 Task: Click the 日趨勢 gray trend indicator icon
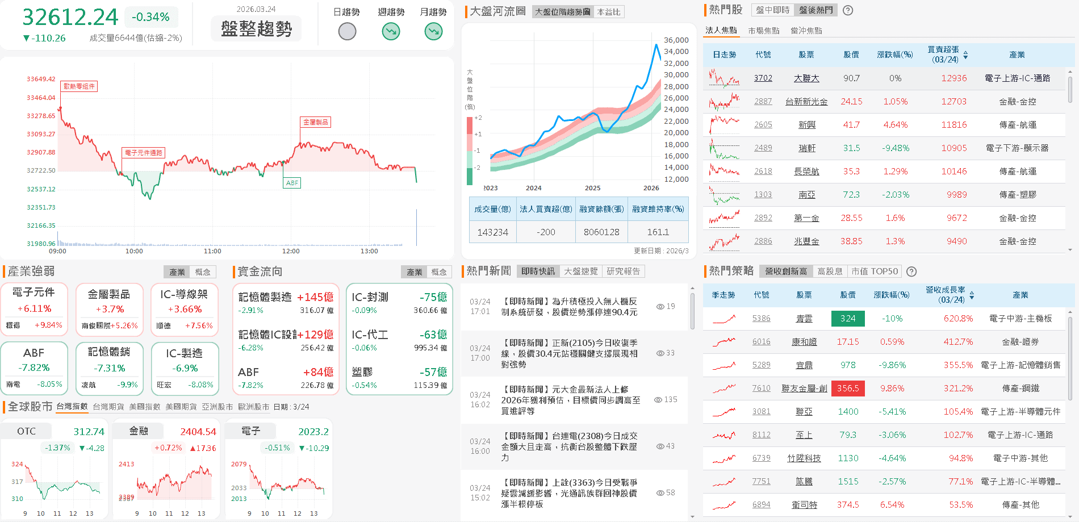click(x=347, y=31)
